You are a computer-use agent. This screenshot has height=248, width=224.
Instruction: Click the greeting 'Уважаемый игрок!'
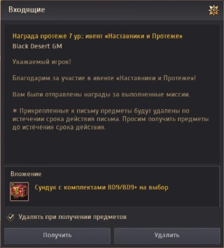pyautogui.click(x=42, y=62)
